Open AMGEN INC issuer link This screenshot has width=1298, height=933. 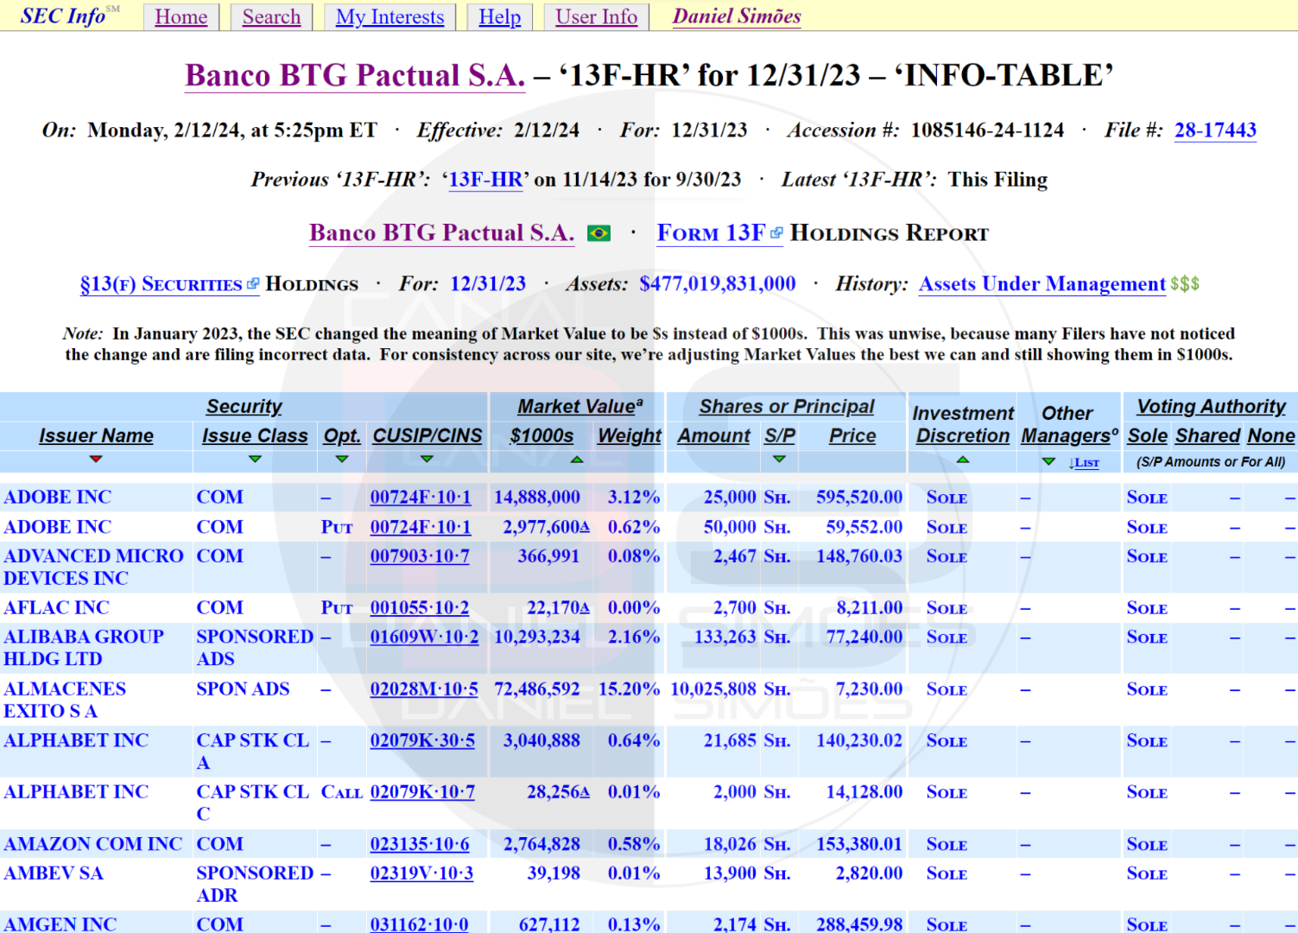[60, 923]
